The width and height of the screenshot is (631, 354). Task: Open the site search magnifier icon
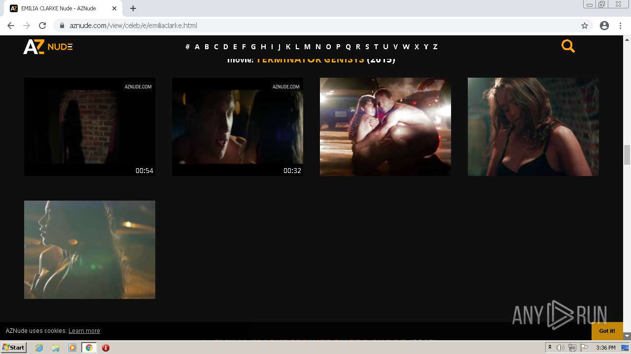coord(568,46)
